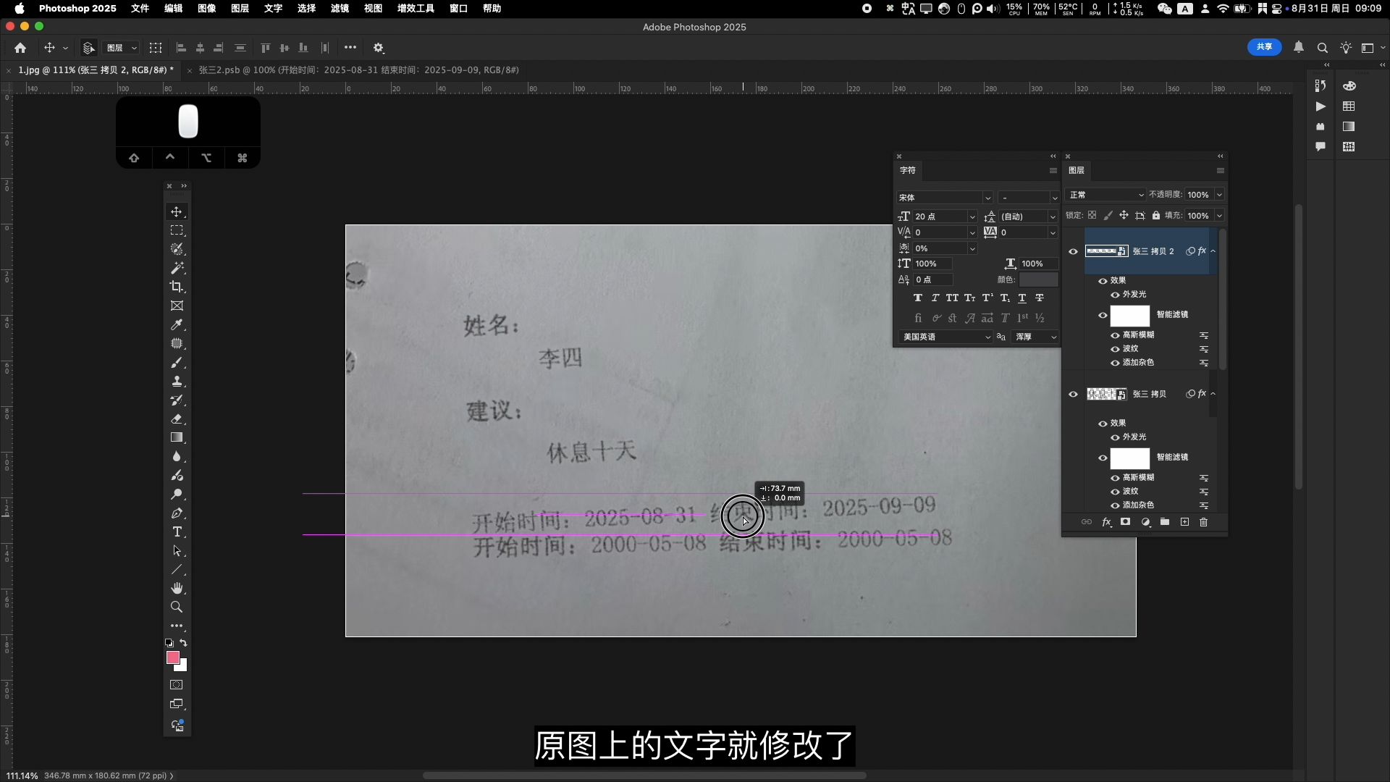This screenshot has height=782, width=1390.
Task: Select the Eyedropper tool
Action: [x=177, y=324]
